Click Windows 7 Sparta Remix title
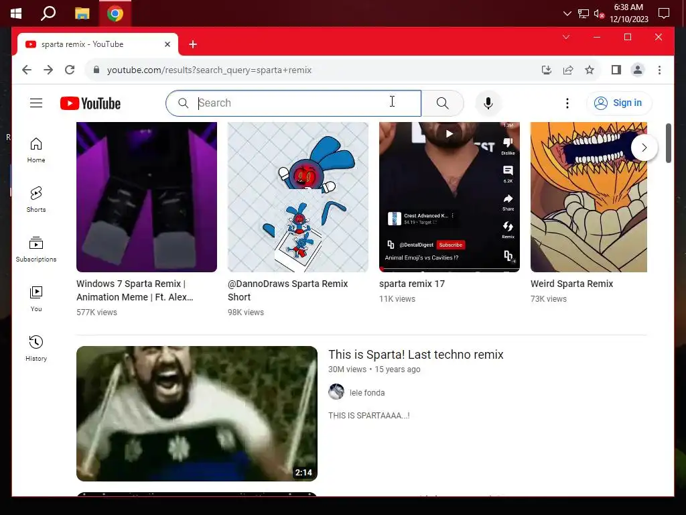 pos(135,290)
